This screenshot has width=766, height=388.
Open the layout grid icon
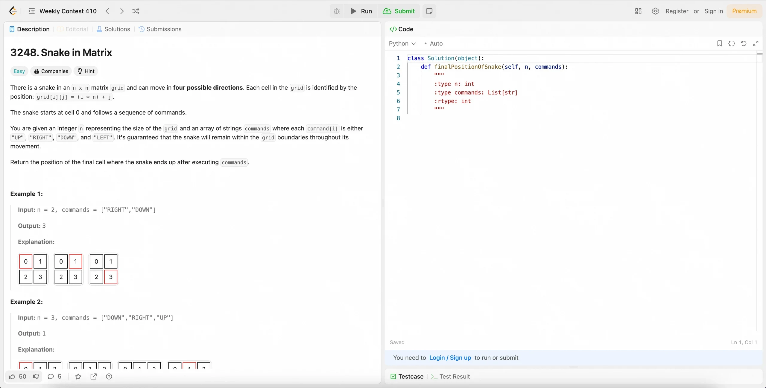click(x=638, y=11)
